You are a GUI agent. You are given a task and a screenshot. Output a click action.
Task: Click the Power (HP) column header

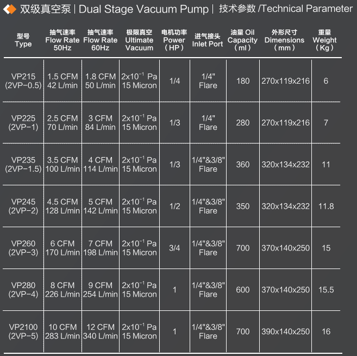point(174,40)
